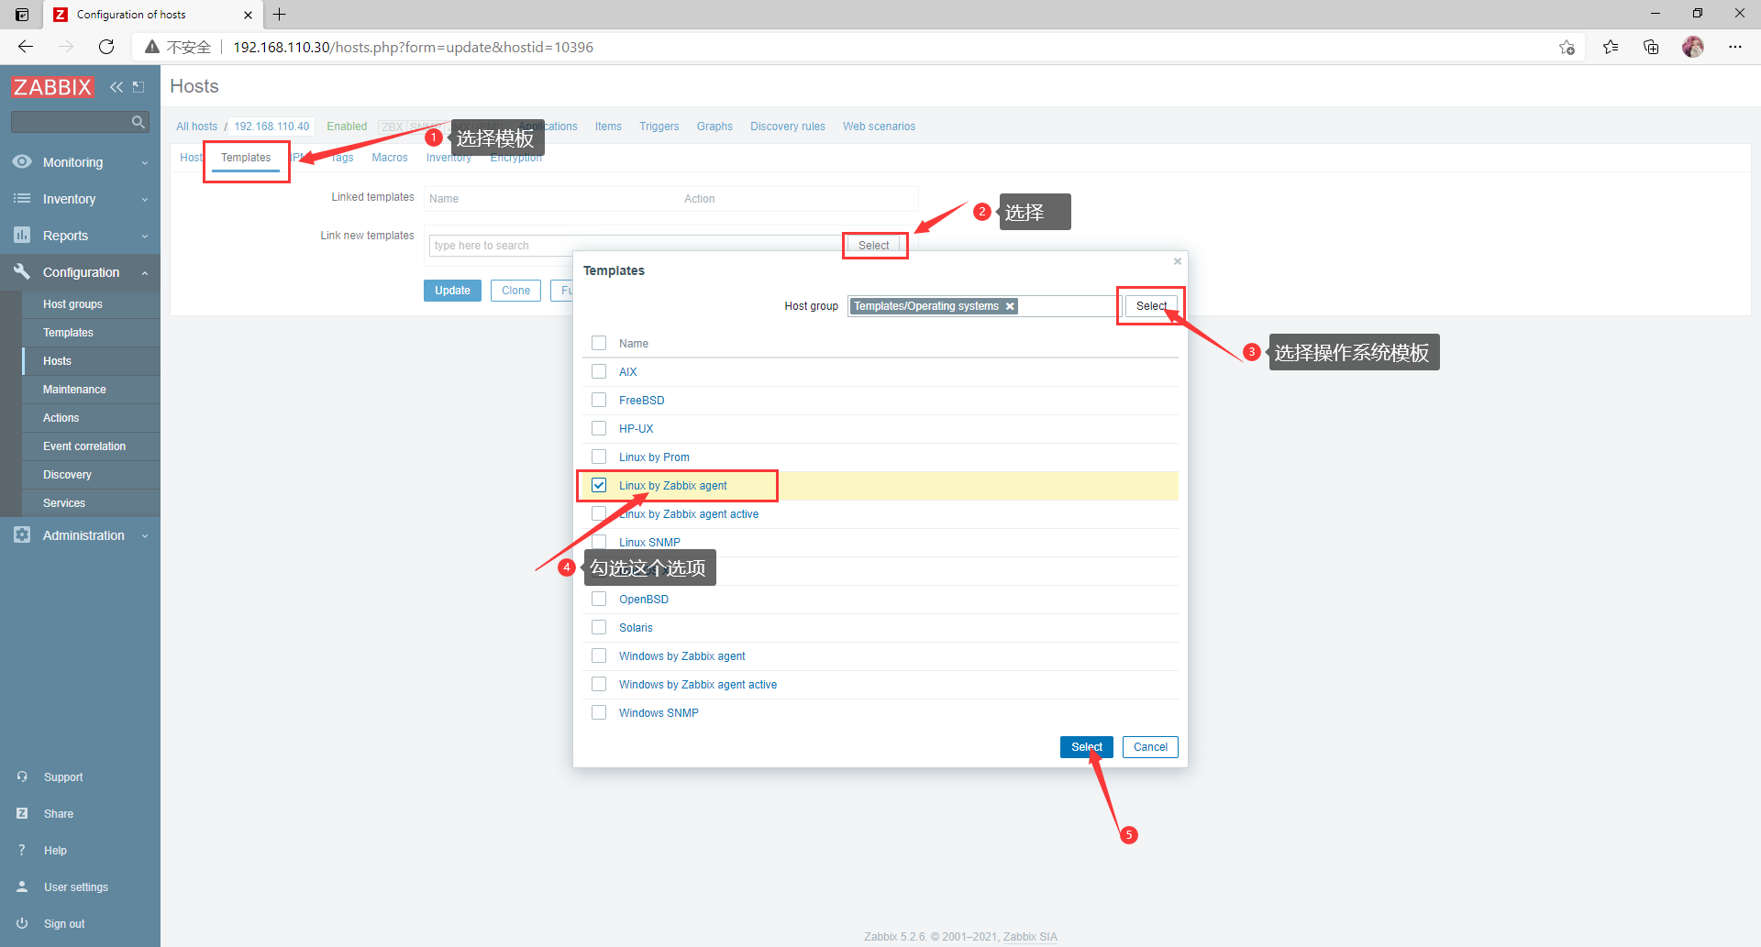Open a new browser tab
This screenshot has height=947, width=1761.
tap(280, 14)
